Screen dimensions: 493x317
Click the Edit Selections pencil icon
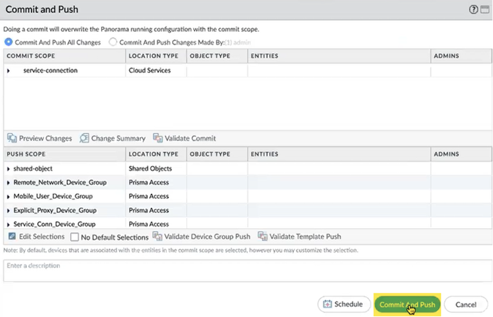click(12, 236)
